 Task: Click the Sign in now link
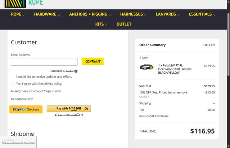53,91
